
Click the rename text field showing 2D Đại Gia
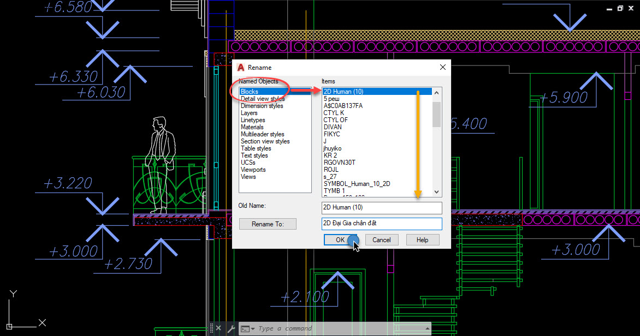[x=381, y=224]
